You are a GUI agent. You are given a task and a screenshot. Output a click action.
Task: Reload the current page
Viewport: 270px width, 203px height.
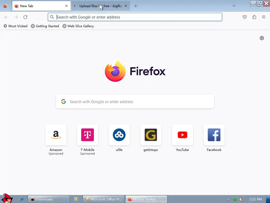25,17
